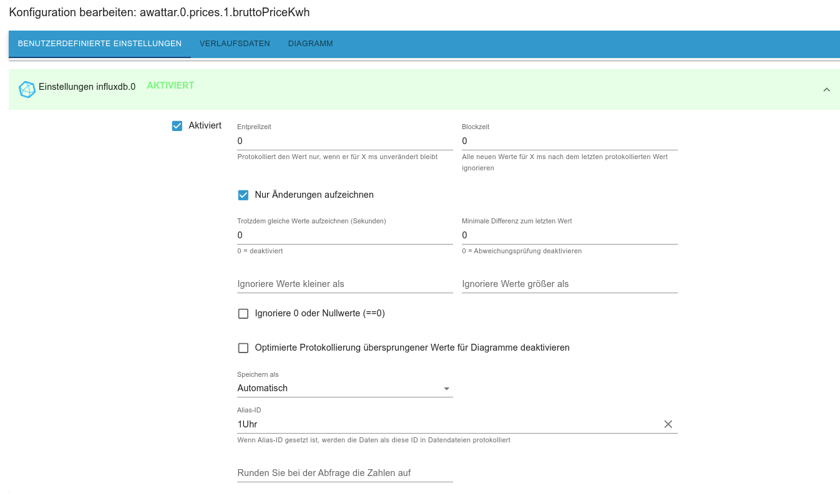Clear the Alias-ID field with X icon
The height and width of the screenshot is (501, 840).
pyautogui.click(x=668, y=424)
